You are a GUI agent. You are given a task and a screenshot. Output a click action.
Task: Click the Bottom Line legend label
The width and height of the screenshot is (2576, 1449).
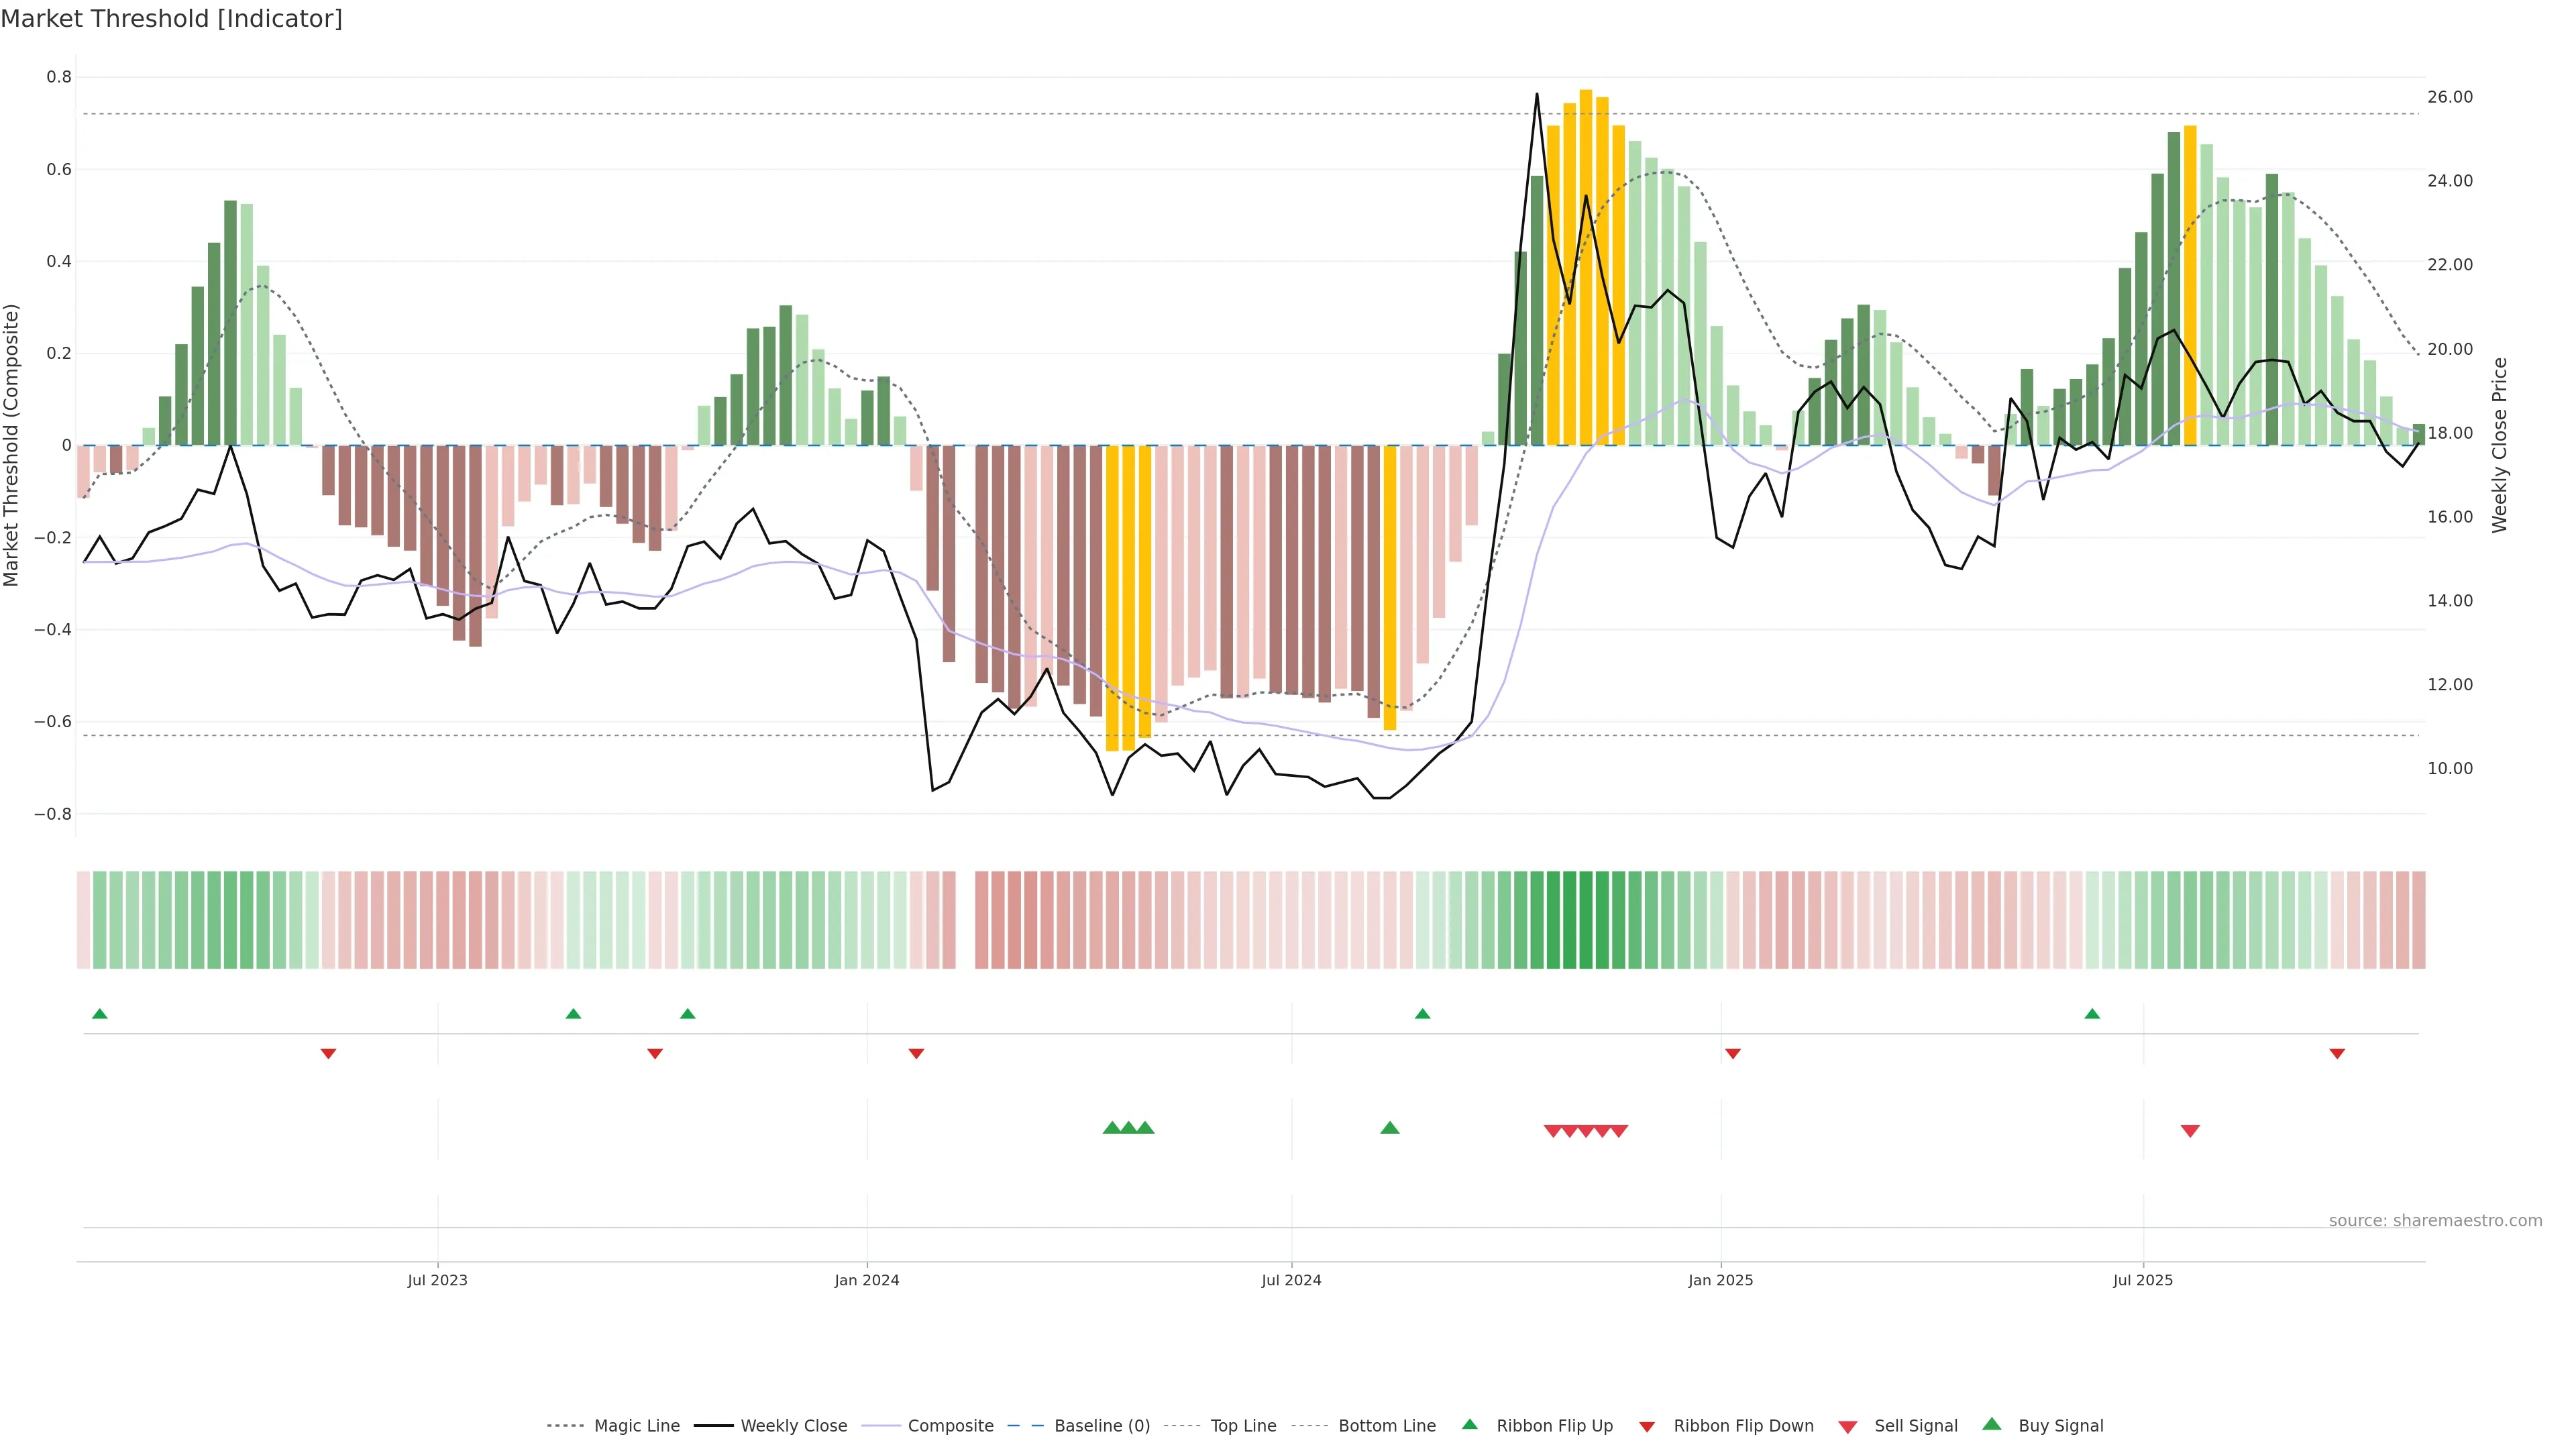pos(1387,1426)
